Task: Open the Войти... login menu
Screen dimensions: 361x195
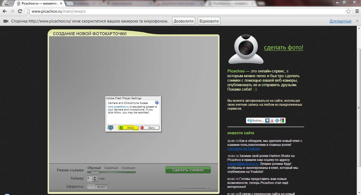Action: [x=256, y=120]
